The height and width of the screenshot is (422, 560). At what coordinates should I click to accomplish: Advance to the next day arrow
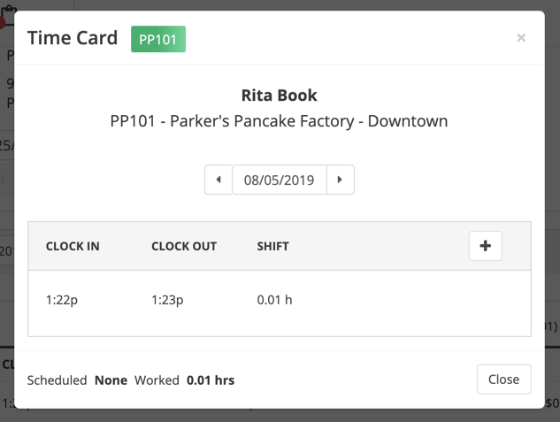pyautogui.click(x=341, y=180)
